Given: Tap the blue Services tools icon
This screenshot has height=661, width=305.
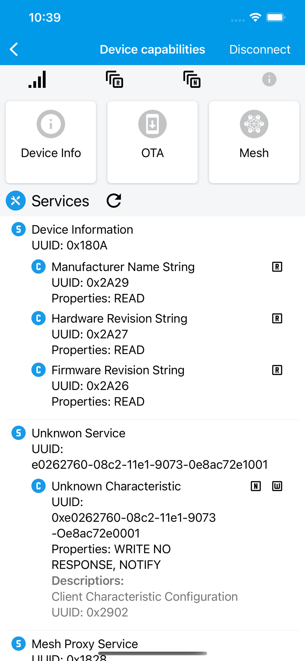Looking at the screenshot, I should (16, 201).
